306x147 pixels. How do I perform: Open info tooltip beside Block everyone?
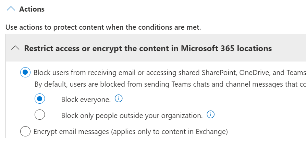click(x=119, y=99)
